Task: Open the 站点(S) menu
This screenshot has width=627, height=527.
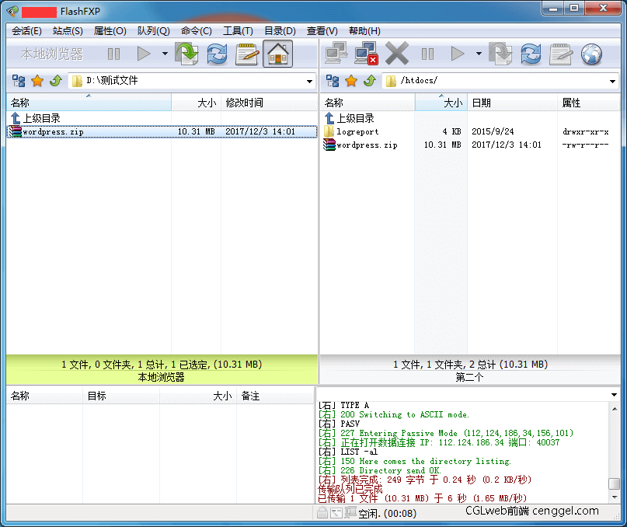Action: click(68, 31)
